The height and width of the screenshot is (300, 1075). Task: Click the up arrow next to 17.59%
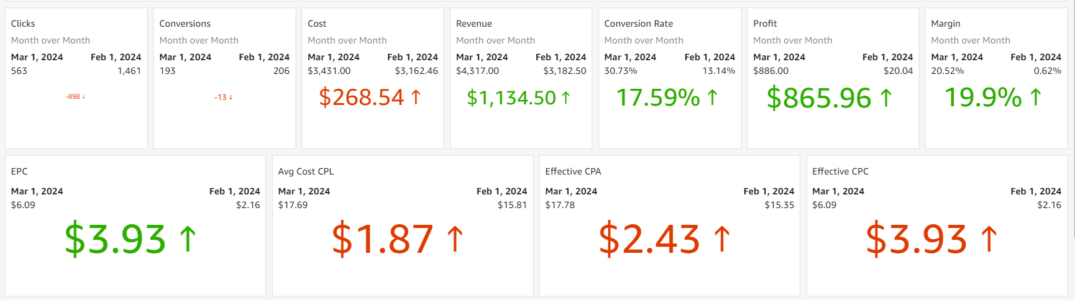click(713, 98)
